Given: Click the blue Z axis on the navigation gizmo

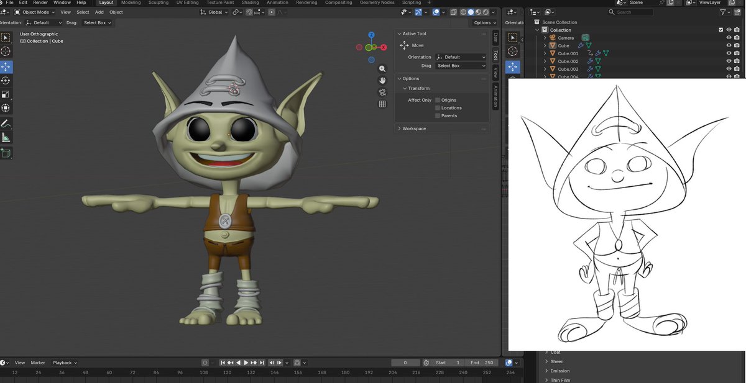Looking at the screenshot, I should click(371, 35).
